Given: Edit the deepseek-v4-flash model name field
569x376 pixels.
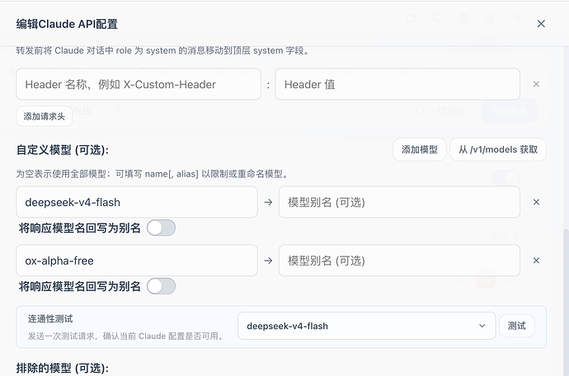Looking at the screenshot, I should [137, 202].
